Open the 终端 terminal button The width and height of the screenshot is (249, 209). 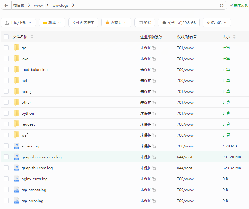click(145, 22)
